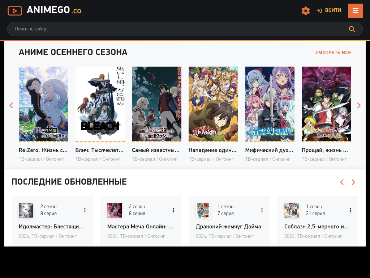Click the Самый известны... title
The height and width of the screenshot is (278, 370).
[156, 150]
